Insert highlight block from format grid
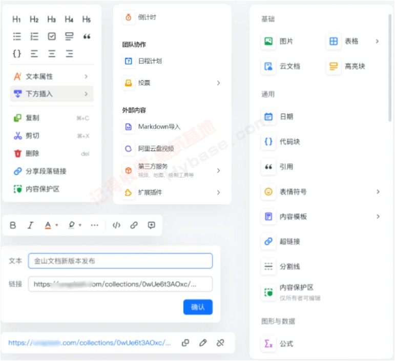This screenshot has height=361, width=395. (x=69, y=36)
